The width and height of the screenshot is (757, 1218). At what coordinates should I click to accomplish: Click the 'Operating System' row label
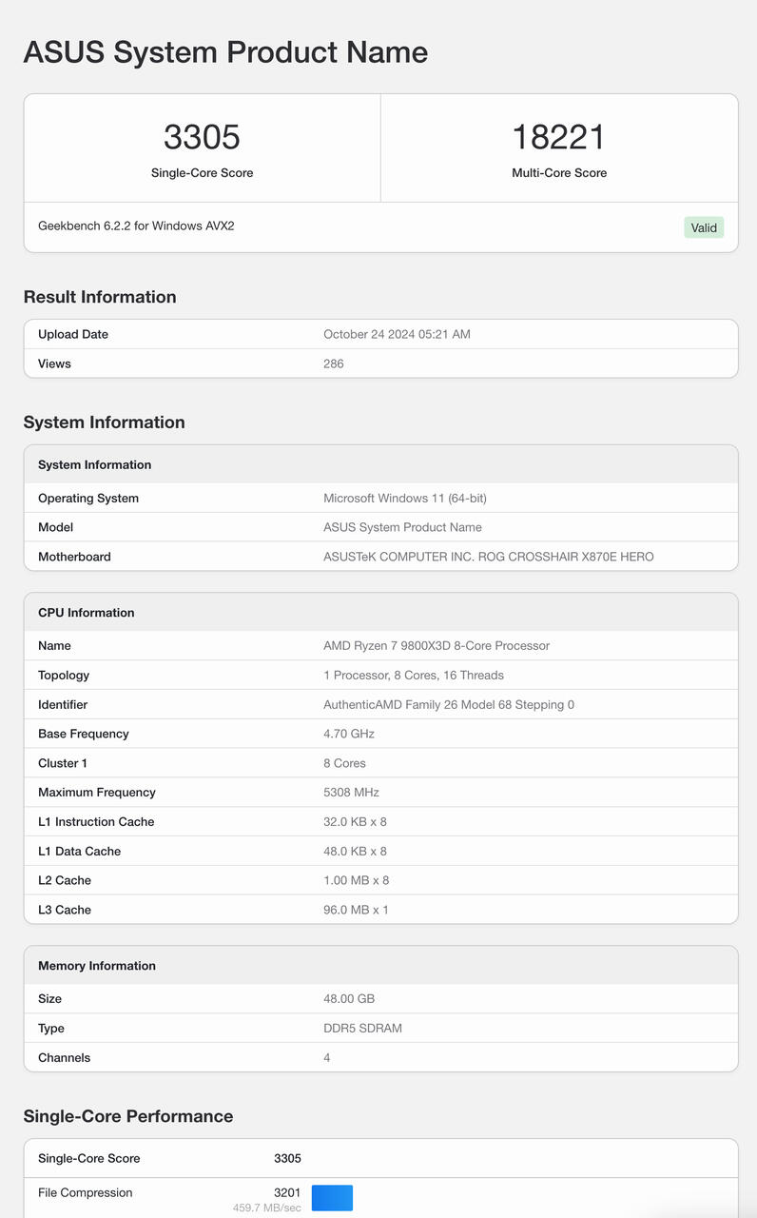click(x=88, y=498)
